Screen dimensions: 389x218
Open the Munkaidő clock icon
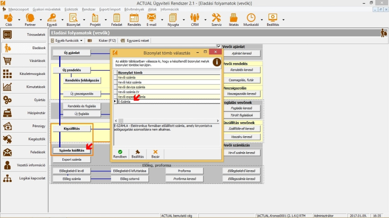251,18
